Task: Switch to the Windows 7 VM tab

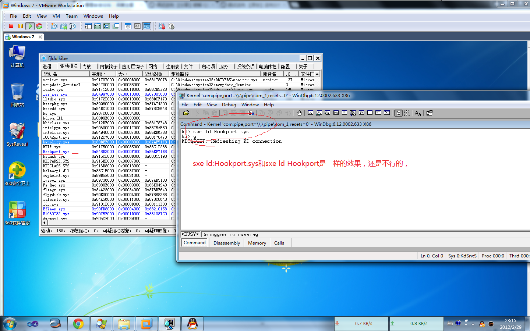Action: [23, 37]
